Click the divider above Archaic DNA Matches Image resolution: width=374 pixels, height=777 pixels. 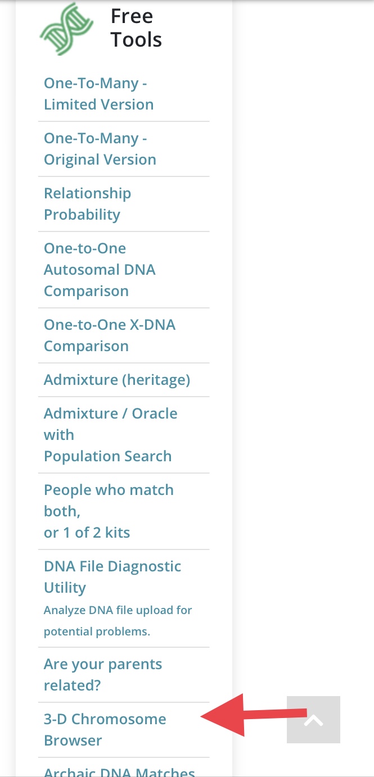[x=124, y=757]
